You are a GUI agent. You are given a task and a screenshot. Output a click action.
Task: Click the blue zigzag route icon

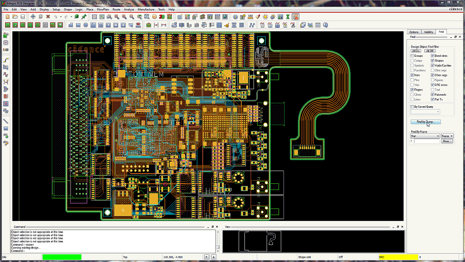point(252,25)
